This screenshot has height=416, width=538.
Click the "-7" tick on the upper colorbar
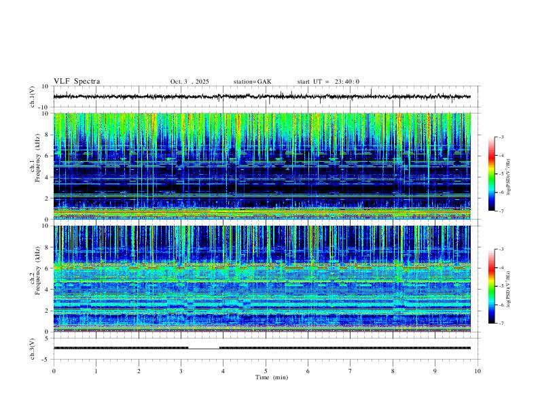click(x=501, y=211)
